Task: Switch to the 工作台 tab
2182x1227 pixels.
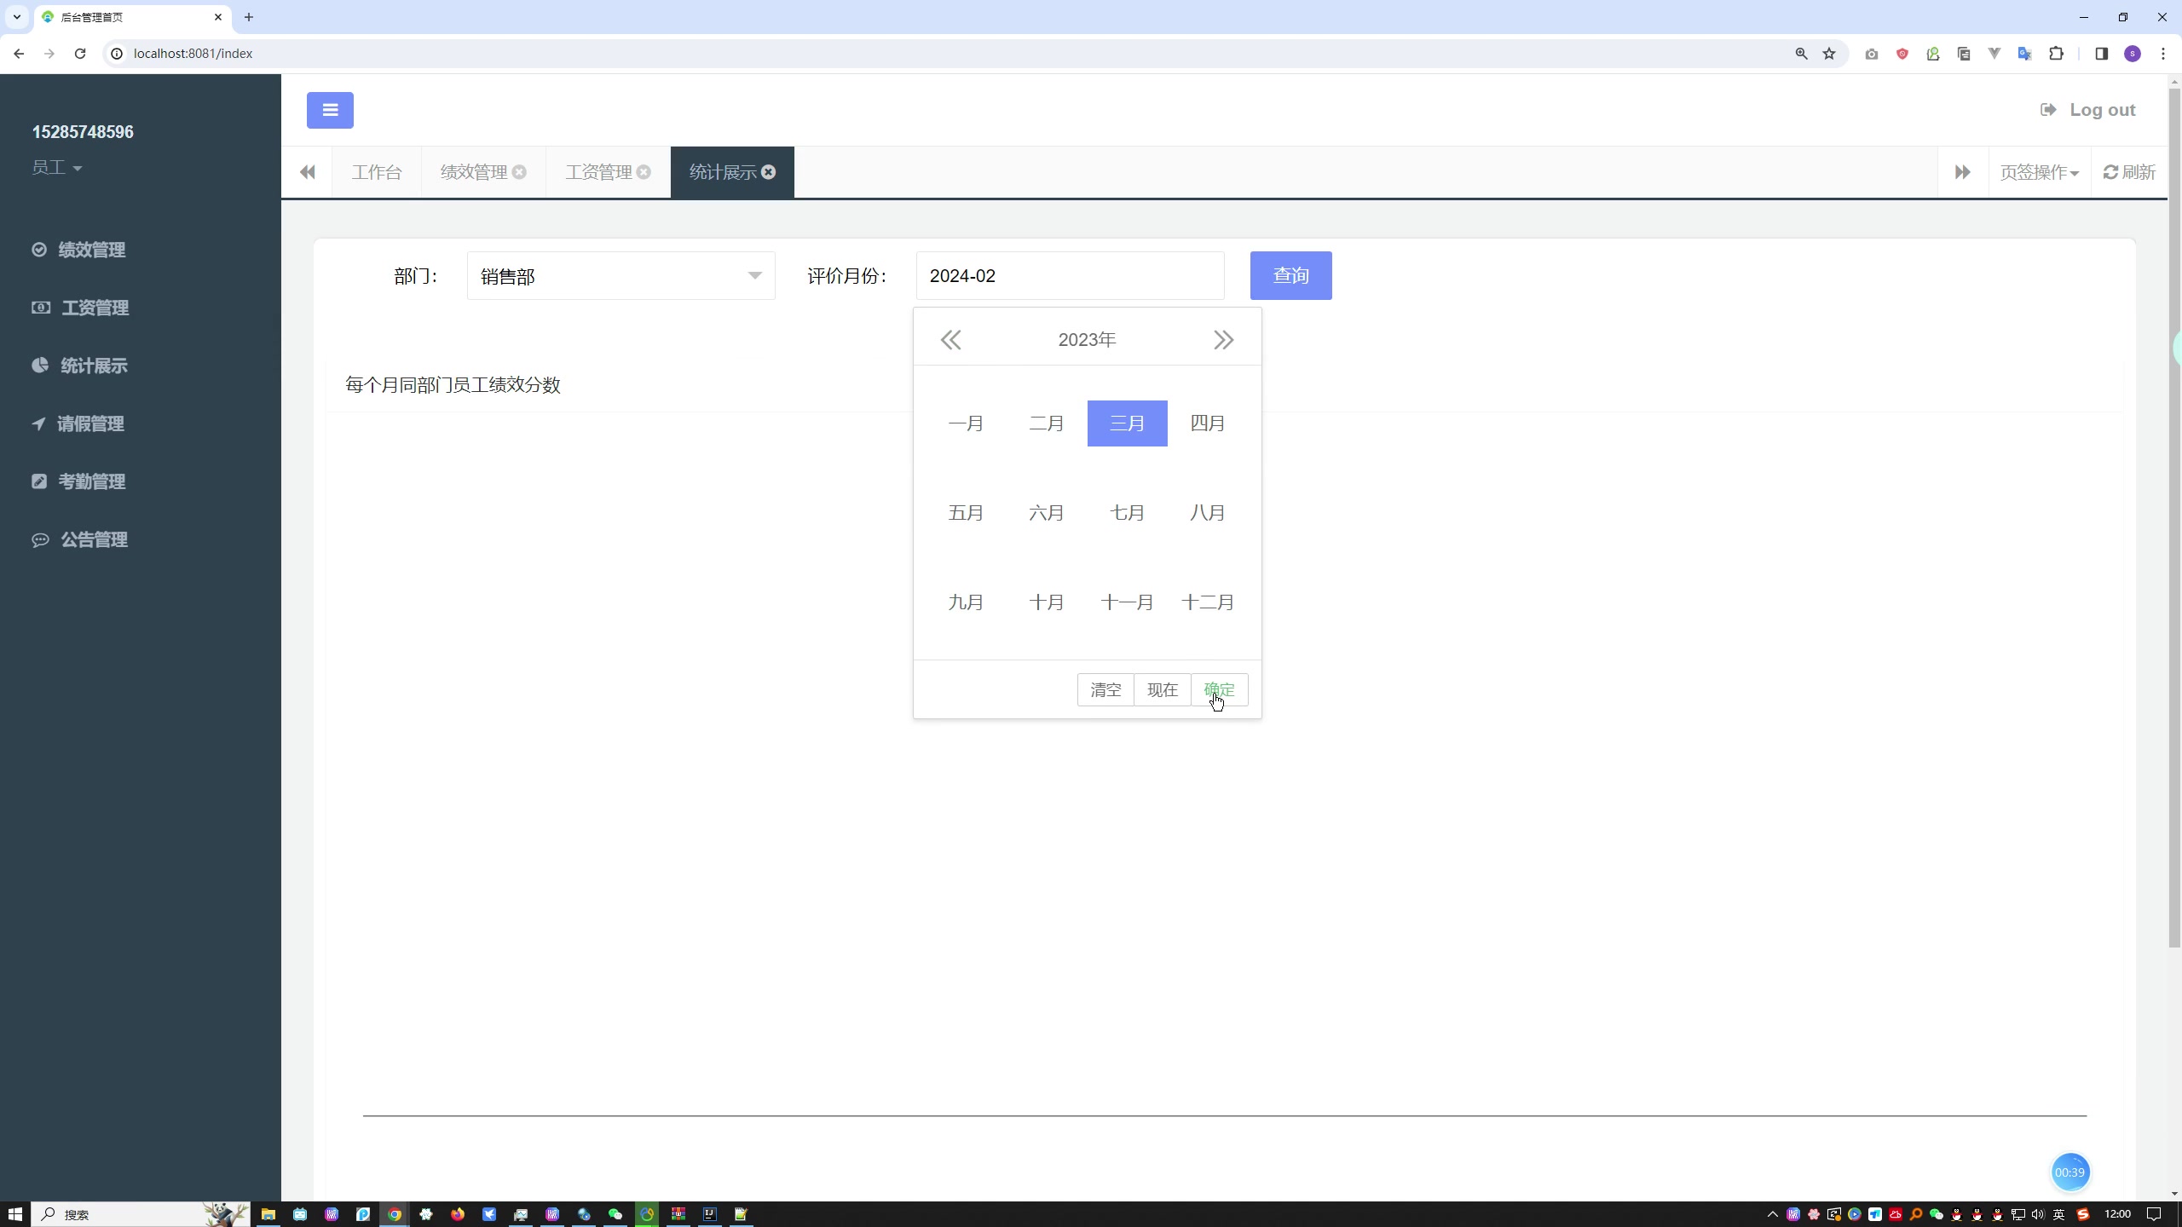Action: coord(376,172)
